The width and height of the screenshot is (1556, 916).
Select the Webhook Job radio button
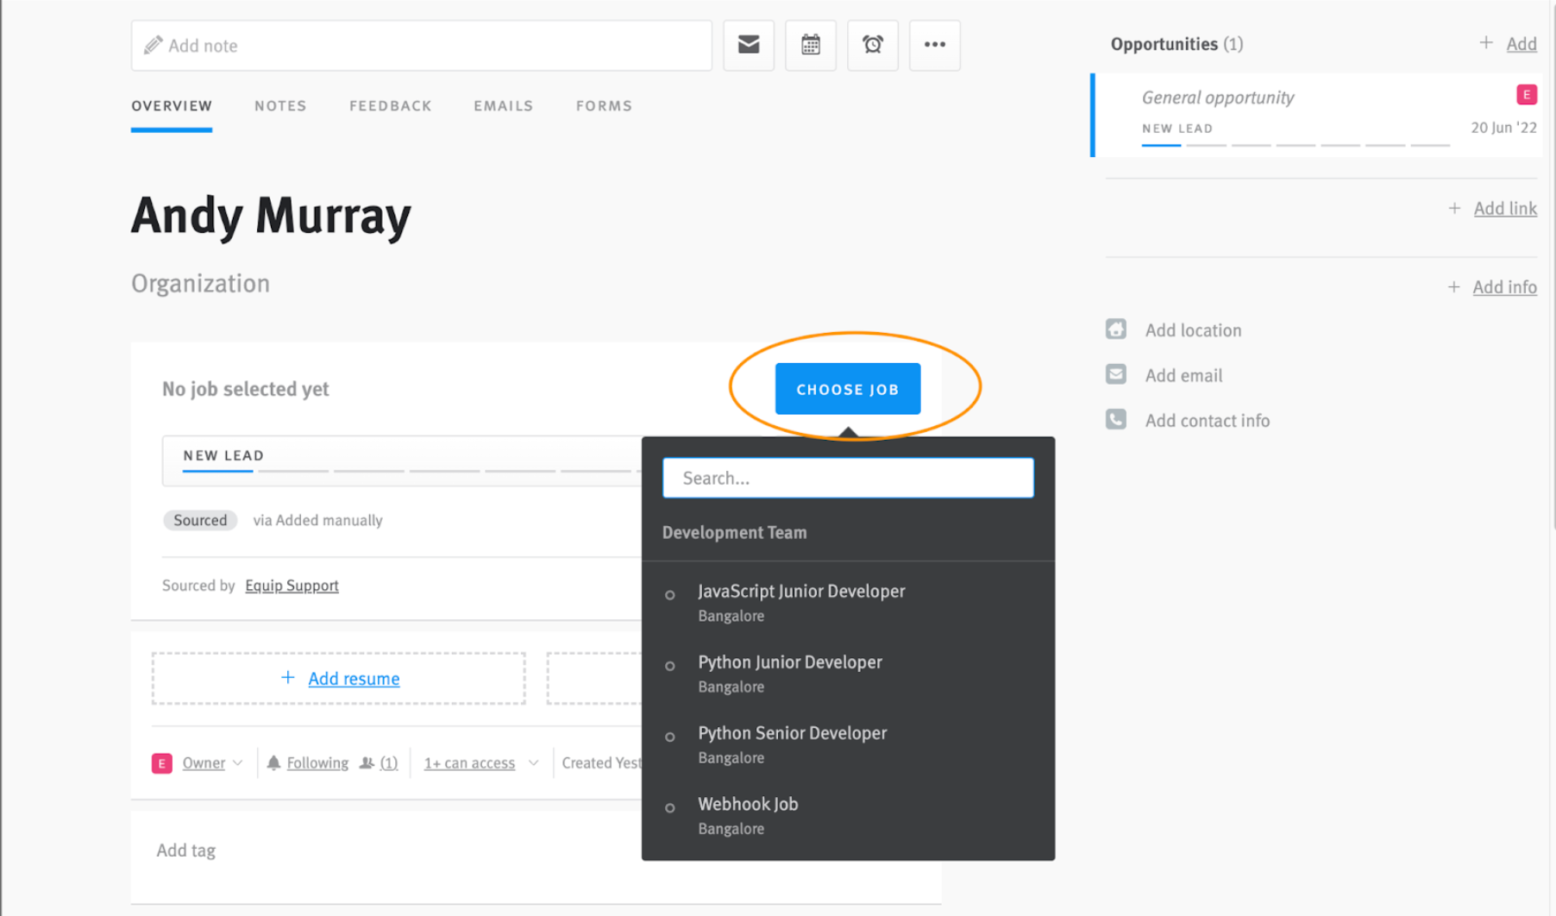tap(670, 807)
